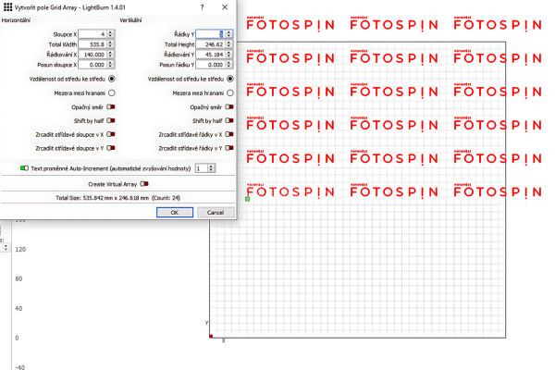This screenshot has height=370, width=555.
Task: Toggle horizontal Opačný směr switch
Action: [111, 107]
